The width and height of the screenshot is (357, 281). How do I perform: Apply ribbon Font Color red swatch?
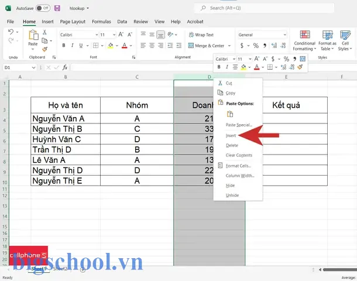coord(124,46)
